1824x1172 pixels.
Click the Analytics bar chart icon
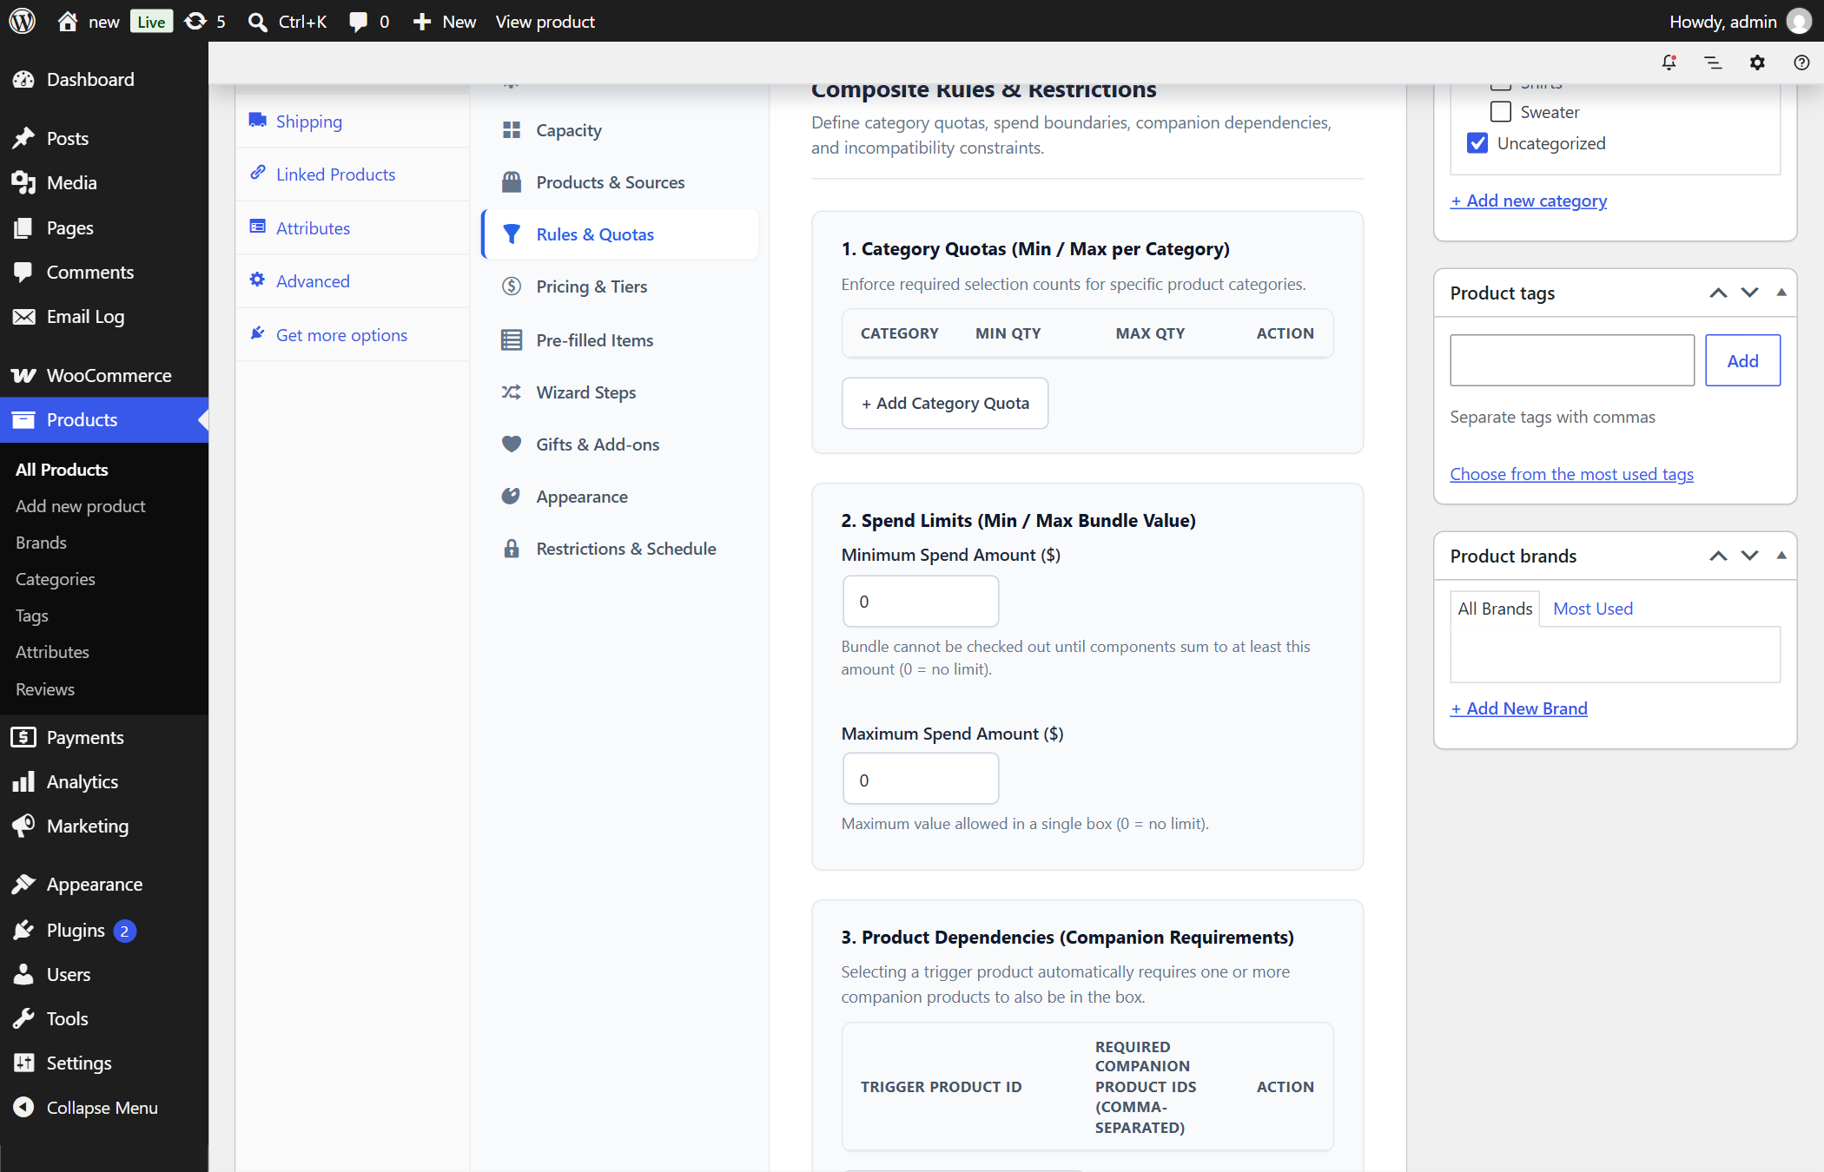pyautogui.click(x=23, y=781)
